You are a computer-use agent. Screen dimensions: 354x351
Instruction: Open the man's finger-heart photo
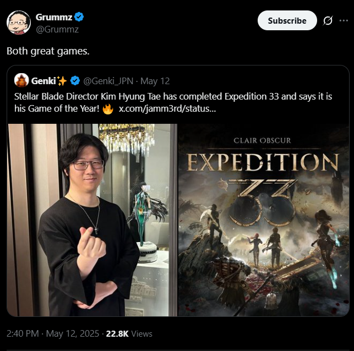pyautogui.click(x=92, y=220)
